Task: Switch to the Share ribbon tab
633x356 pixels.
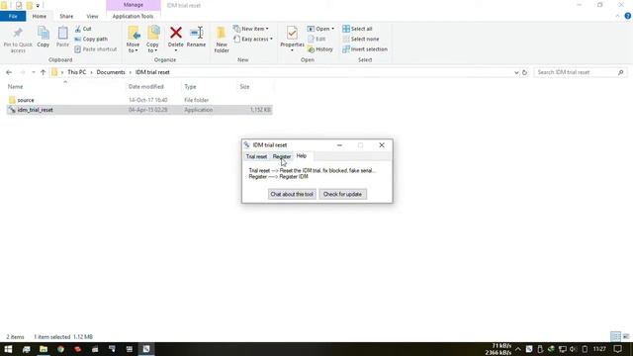Action: pyautogui.click(x=66, y=16)
